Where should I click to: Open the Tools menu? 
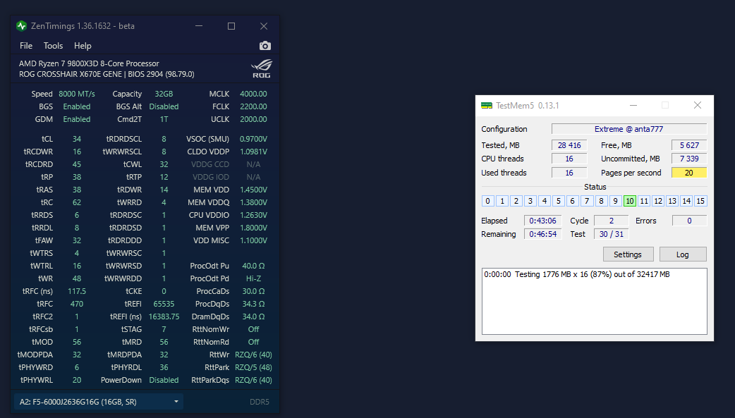coord(53,46)
